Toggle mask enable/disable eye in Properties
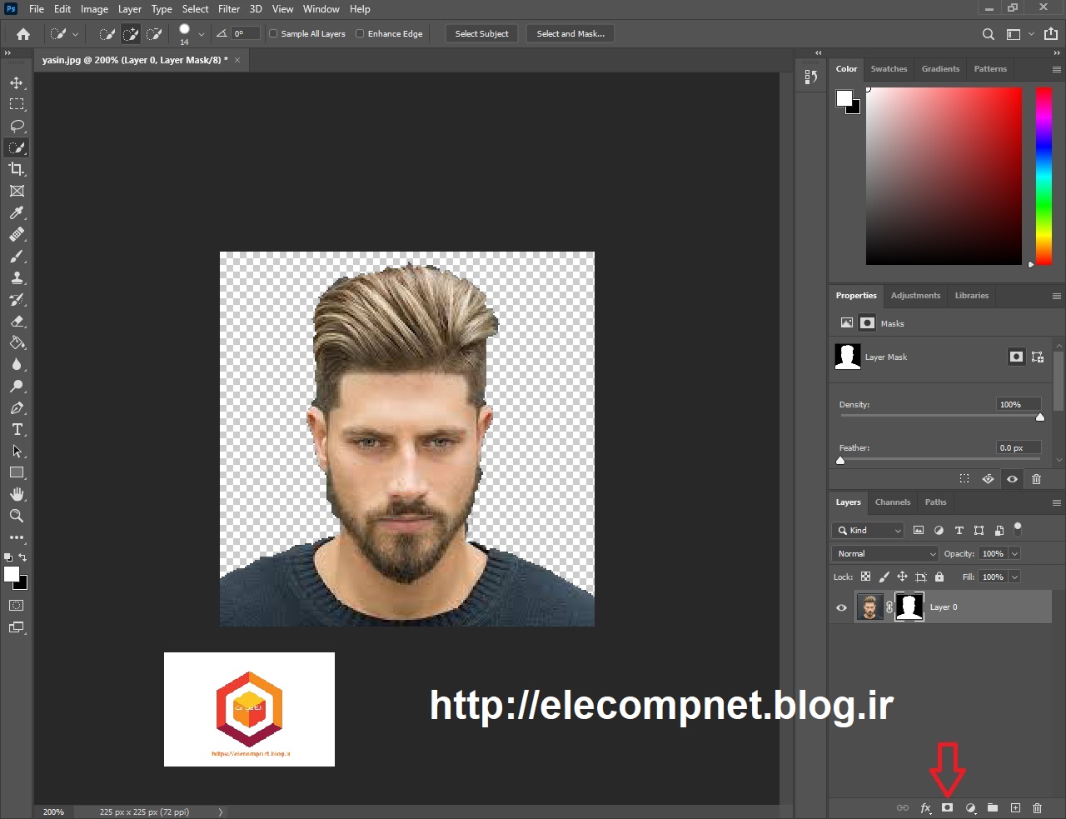The width and height of the screenshot is (1066, 819). point(1013,479)
